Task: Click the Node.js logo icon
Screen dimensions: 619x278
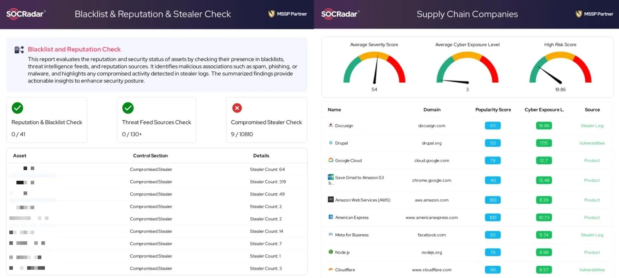Action: [x=331, y=252]
